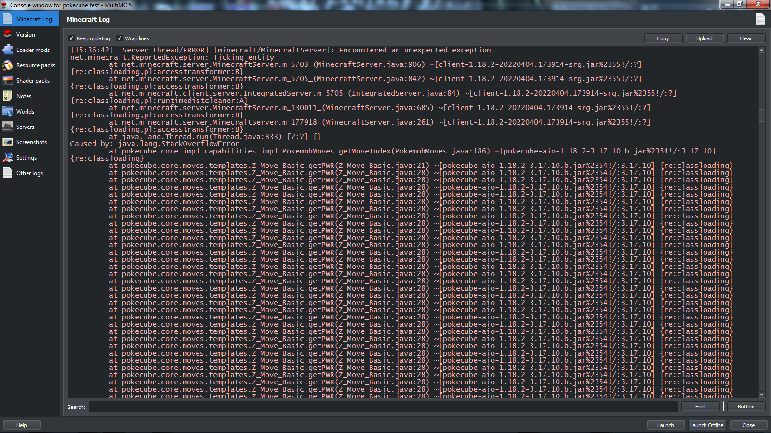771x433 pixels.
Task: Open the Minecraft Log page
Action: tap(30, 19)
